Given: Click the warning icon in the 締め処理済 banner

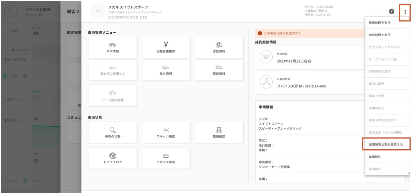Looking at the screenshot, I should (x=260, y=33).
